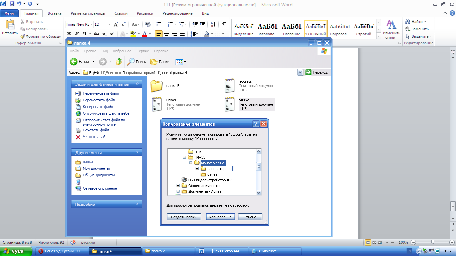The image size is (456, 256).
Task: Click the Sort (А-Я) icon
Action: pyautogui.click(x=212, y=24)
